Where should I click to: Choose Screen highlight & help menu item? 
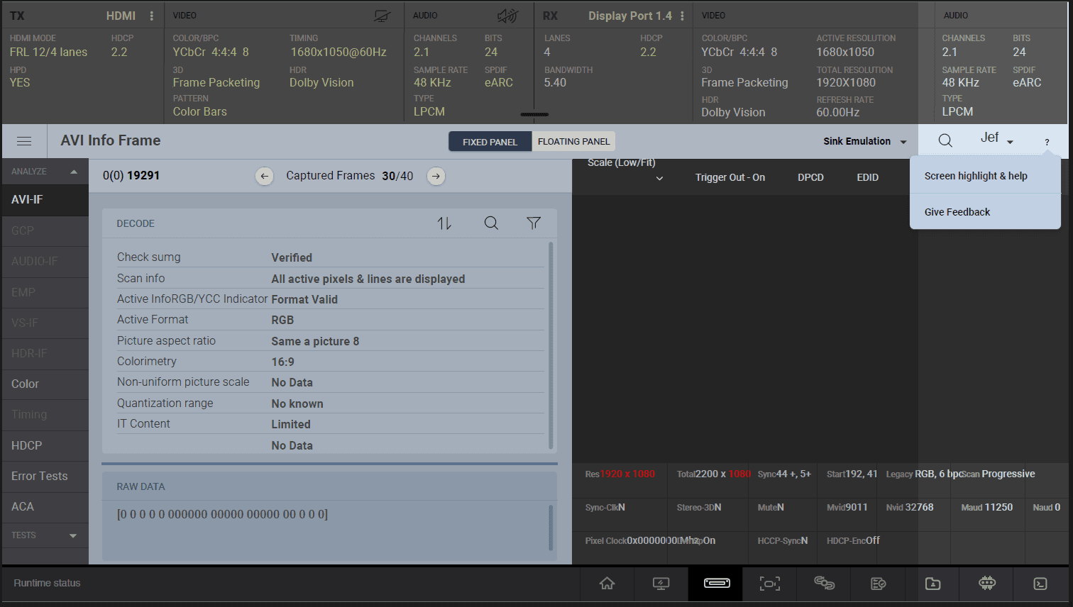[x=985, y=176]
